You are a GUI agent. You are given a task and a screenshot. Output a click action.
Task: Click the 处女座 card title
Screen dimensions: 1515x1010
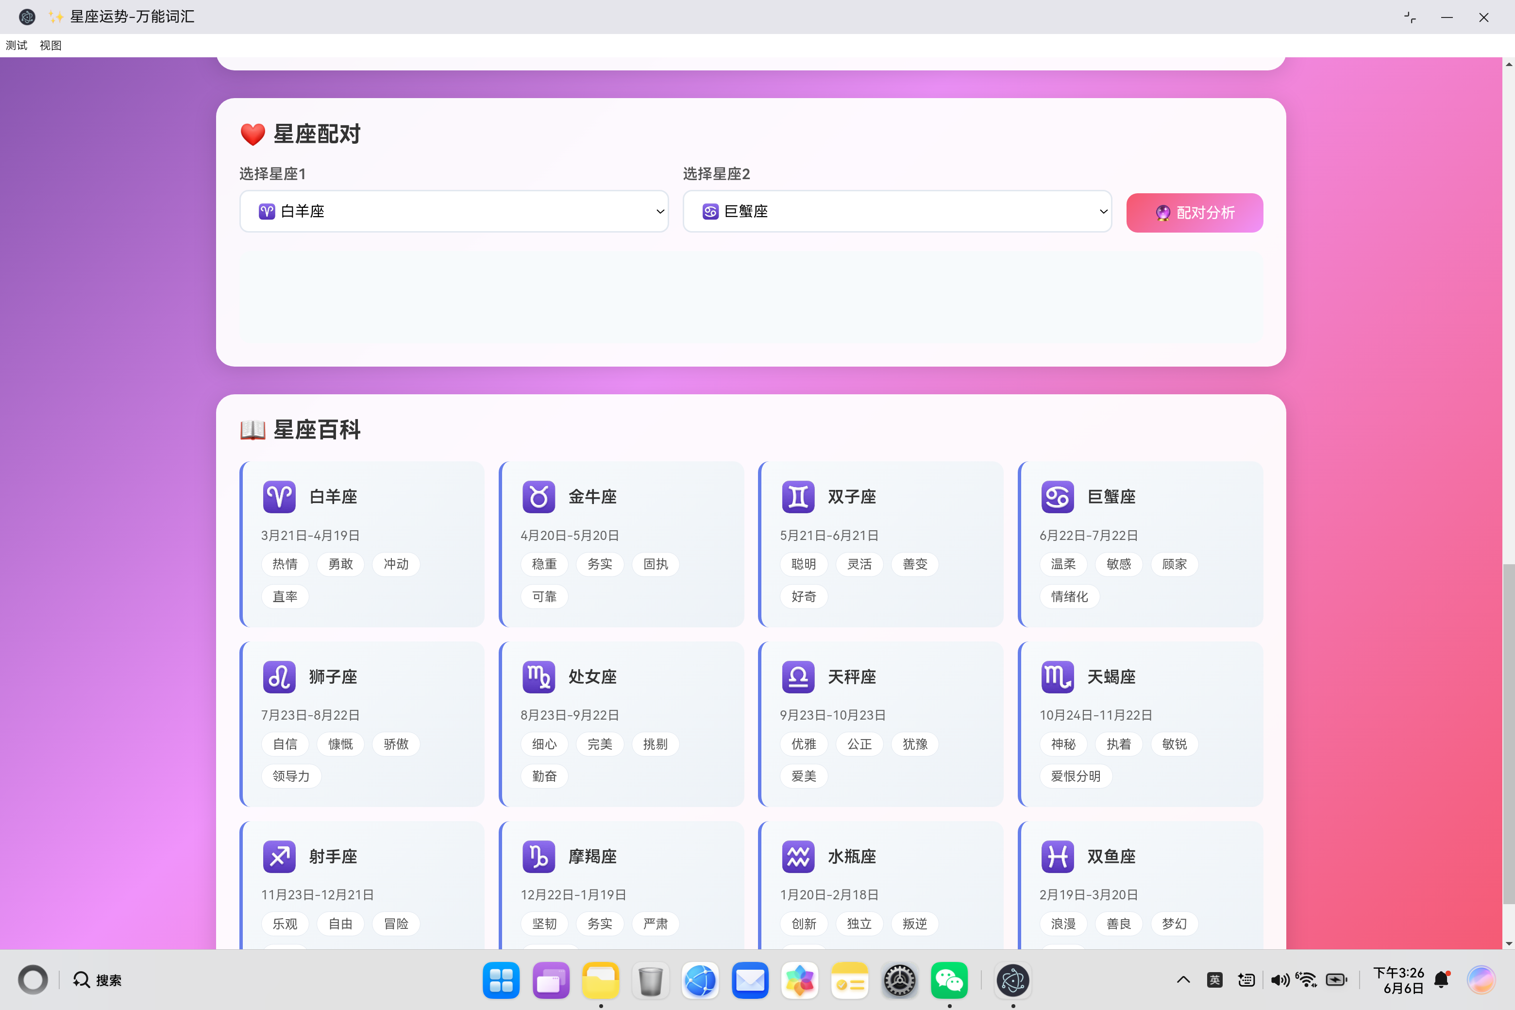click(x=592, y=676)
